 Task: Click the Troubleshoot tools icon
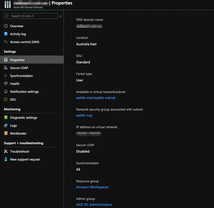6,151
